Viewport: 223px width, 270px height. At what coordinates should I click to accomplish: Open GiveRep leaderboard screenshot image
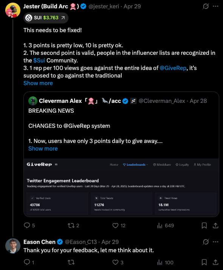[121, 187]
